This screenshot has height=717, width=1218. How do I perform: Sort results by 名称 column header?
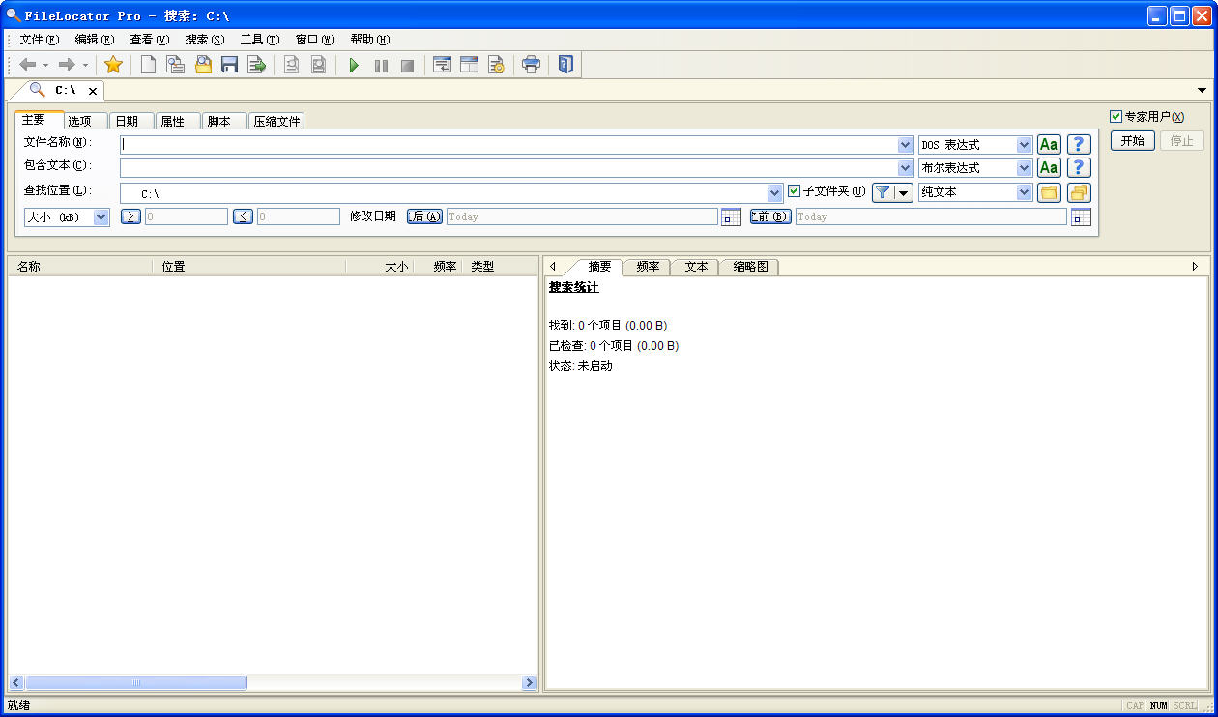pos(79,267)
